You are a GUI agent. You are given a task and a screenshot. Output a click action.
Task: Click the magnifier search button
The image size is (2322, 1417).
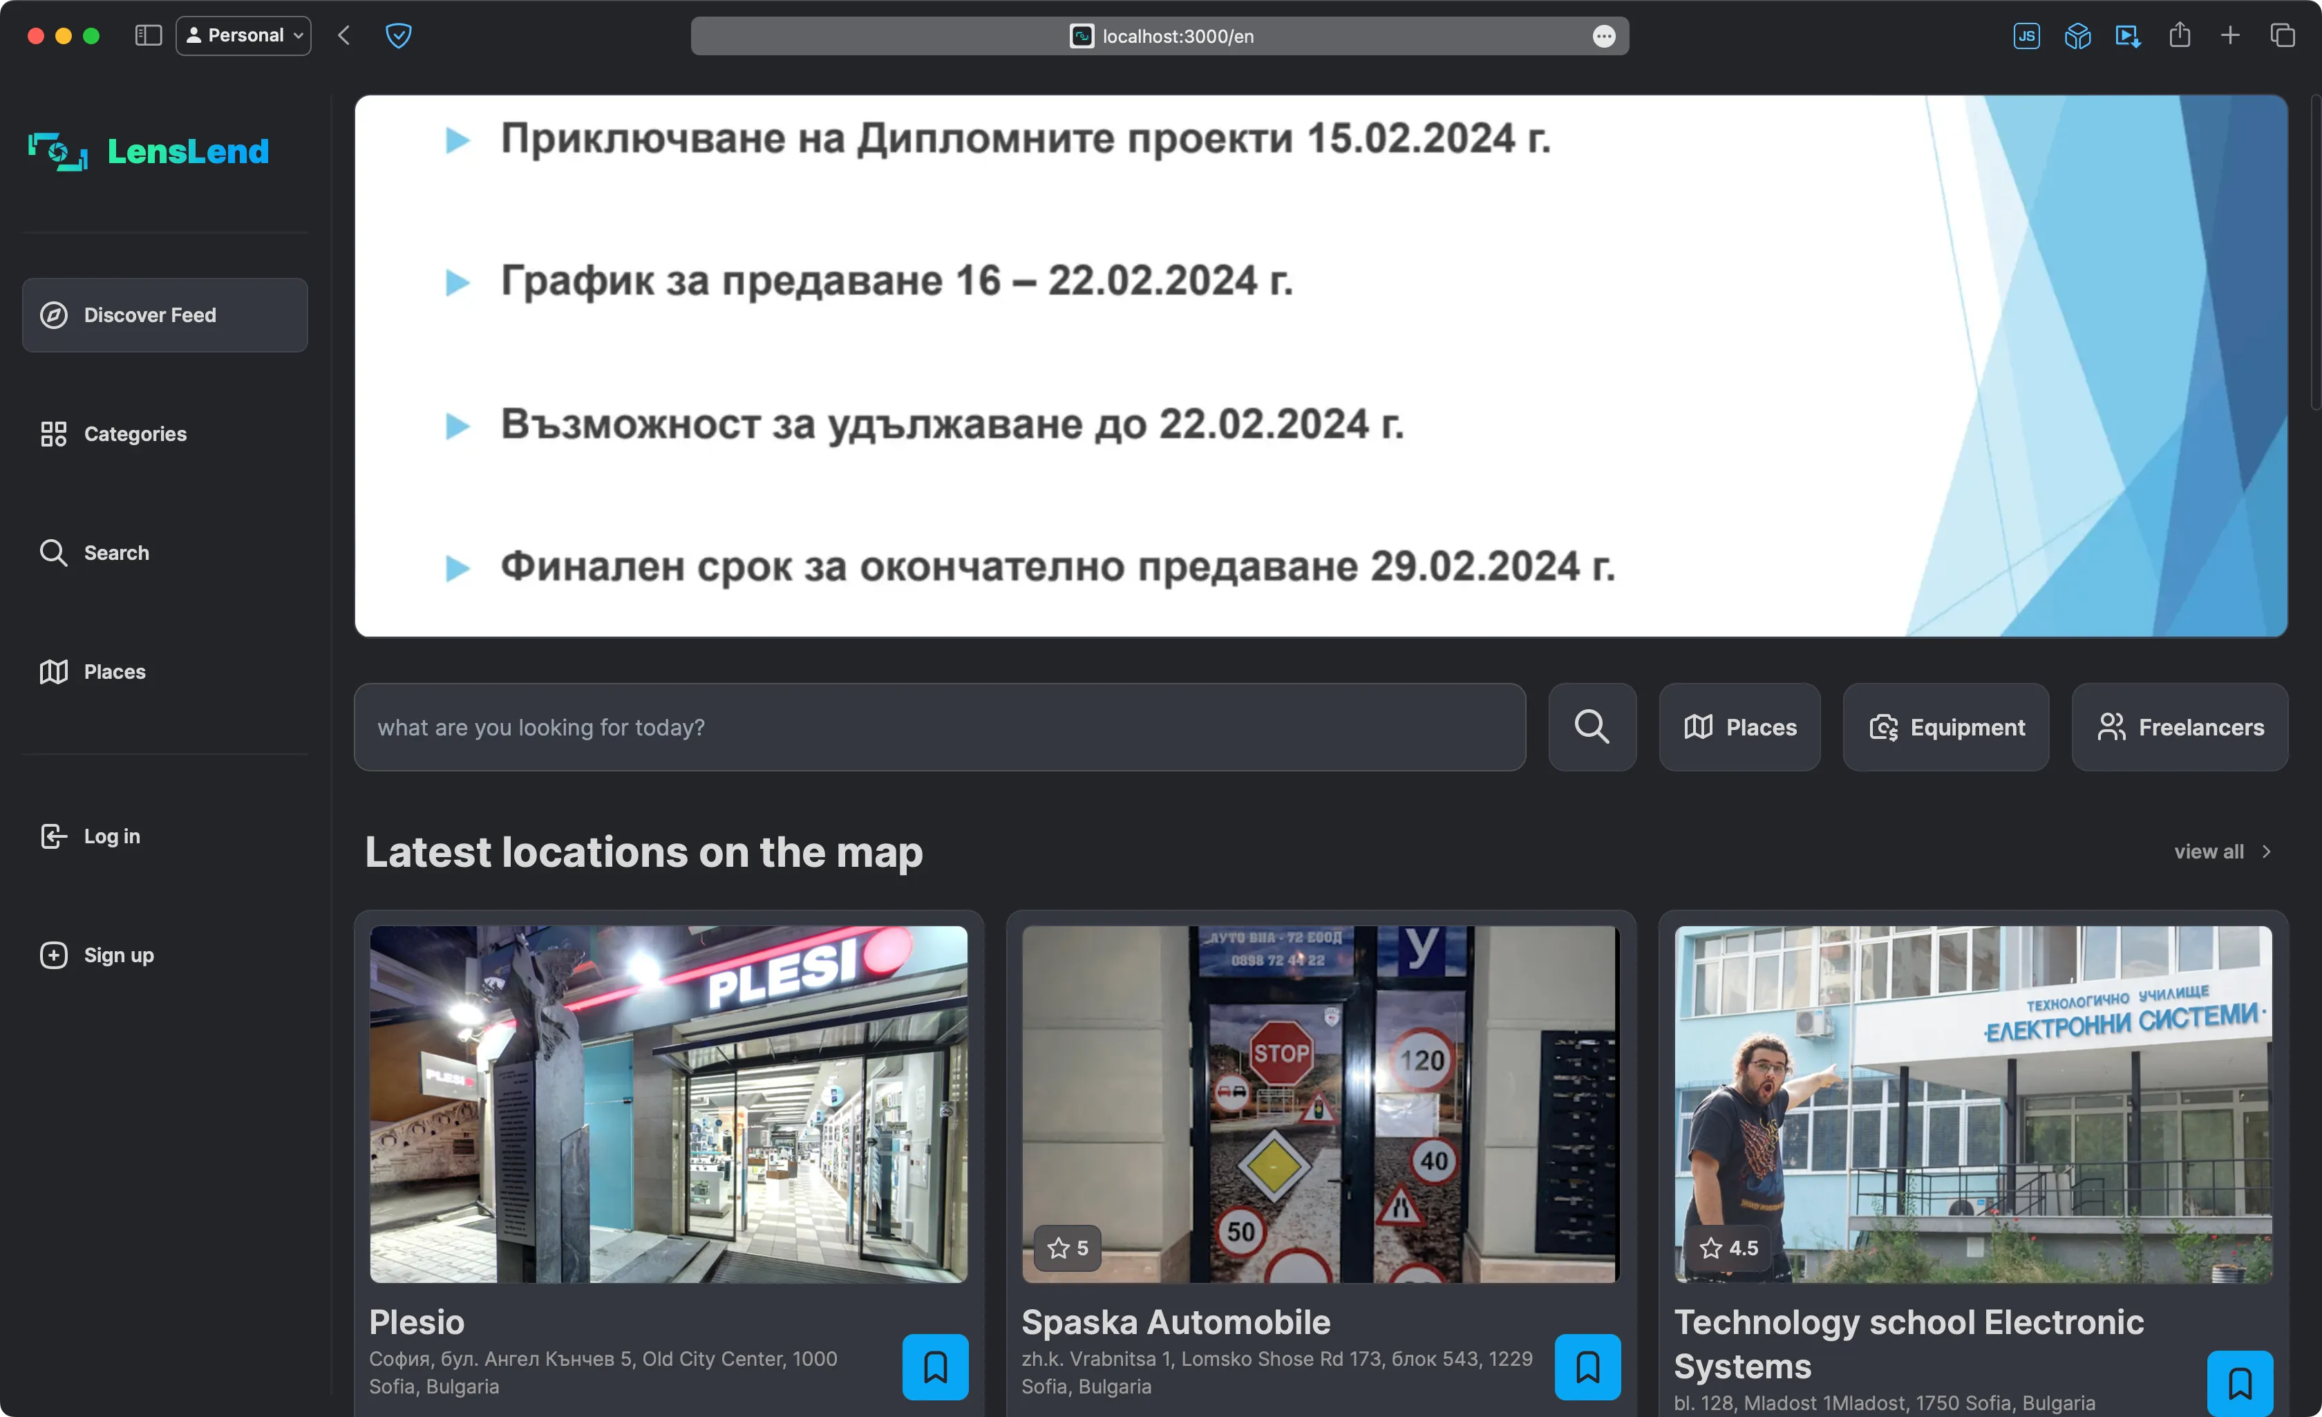pyautogui.click(x=1592, y=727)
